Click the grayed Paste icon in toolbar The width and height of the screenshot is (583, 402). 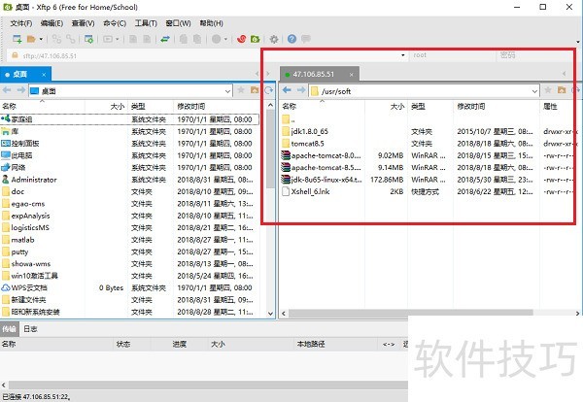point(197,39)
